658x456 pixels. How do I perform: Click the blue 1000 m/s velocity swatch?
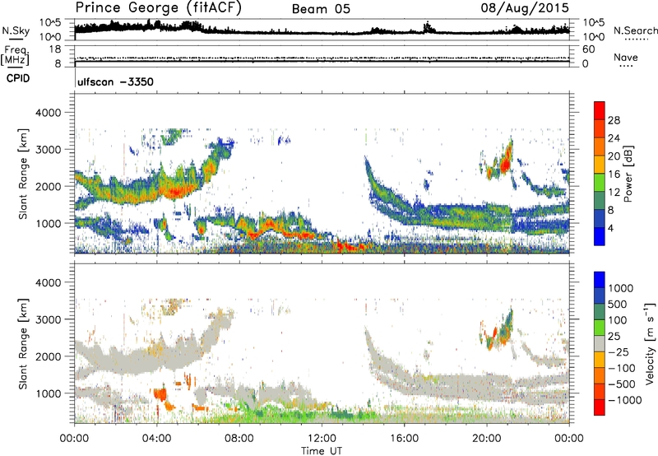click(x=600, y=280)
